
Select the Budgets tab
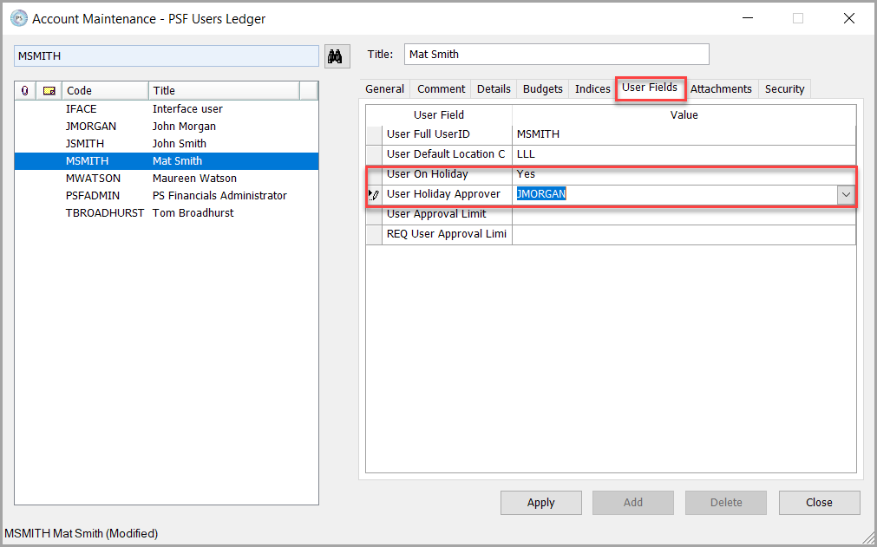pos(542,88)
